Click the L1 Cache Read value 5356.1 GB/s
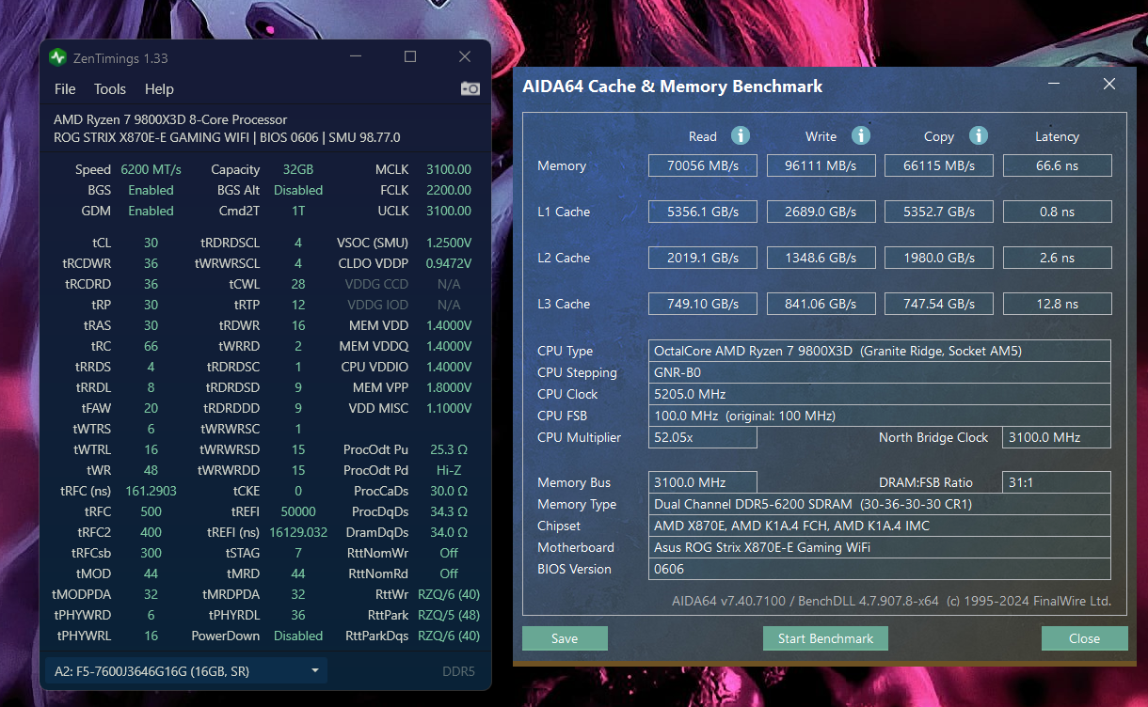Viewport: 1148px width, 707px height. click(702, 212)
